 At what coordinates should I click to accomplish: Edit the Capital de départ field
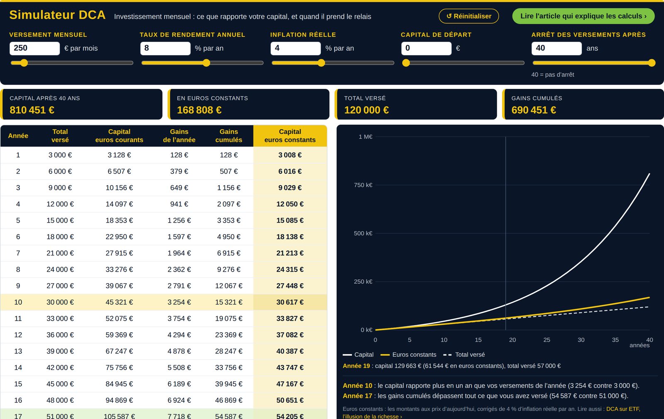click(x=426, y=48)
